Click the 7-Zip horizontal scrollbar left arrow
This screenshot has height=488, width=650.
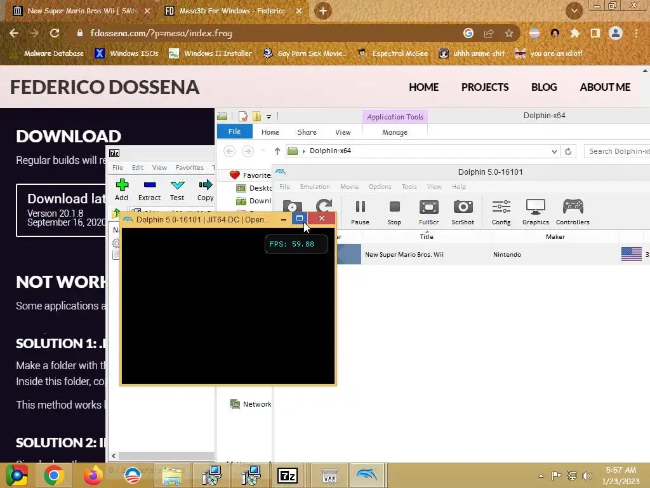click(114, 456)
